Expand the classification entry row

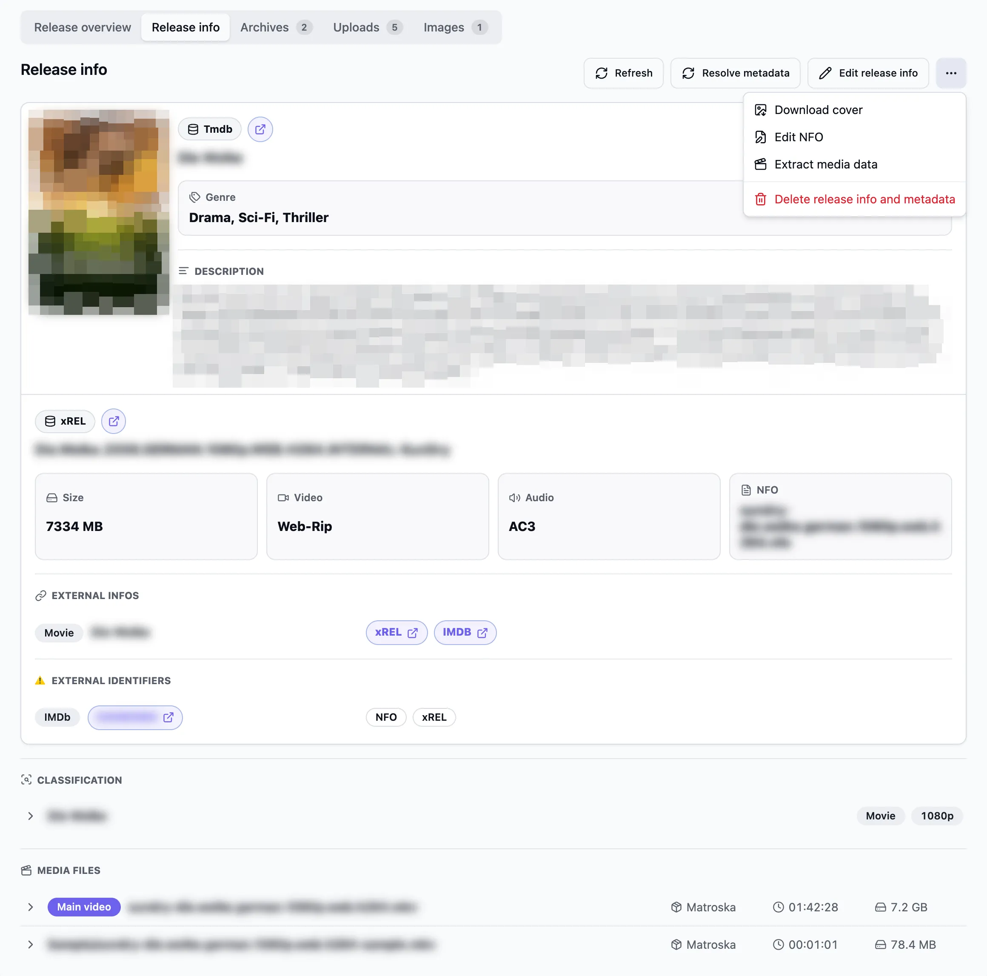pyautogui.click(x=31, y=816)
